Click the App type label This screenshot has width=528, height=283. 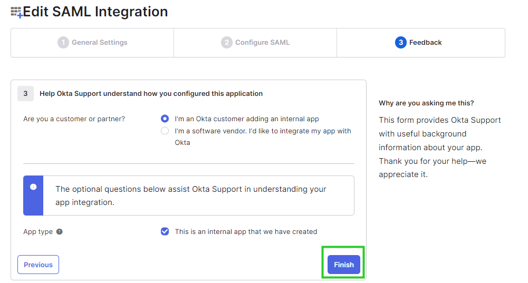click(x=38, y=231)
